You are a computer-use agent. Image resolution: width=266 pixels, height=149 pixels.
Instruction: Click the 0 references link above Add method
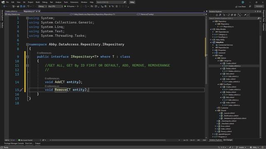pyautogui.click(x=52, y=79)
